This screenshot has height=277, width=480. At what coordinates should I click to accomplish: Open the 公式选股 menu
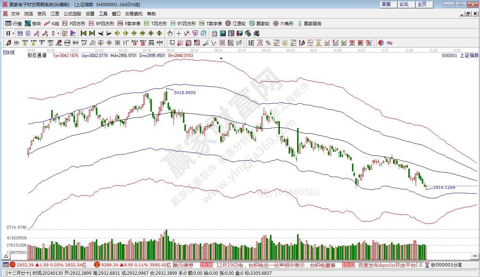tap(72, 14)
